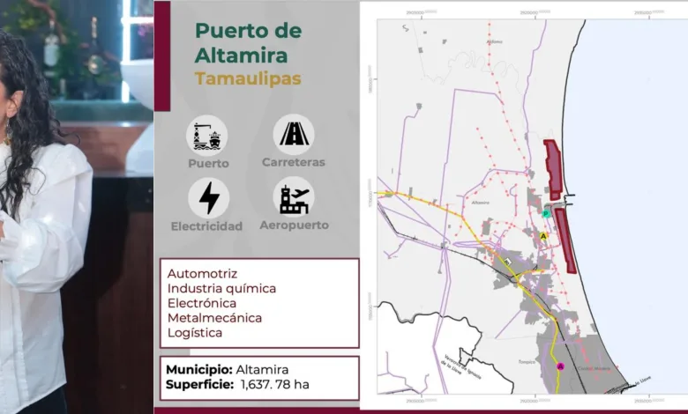Select the Electricidad lightning bolt icon
This screenshot has width=688, height=414.
(208, 198)
